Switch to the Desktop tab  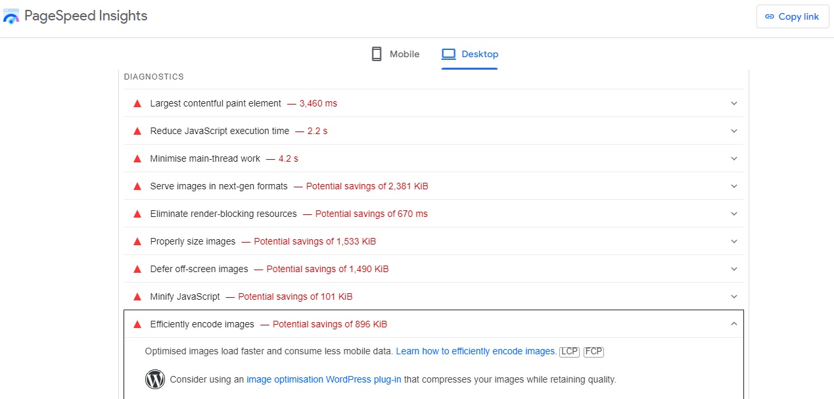click(470, 53)
